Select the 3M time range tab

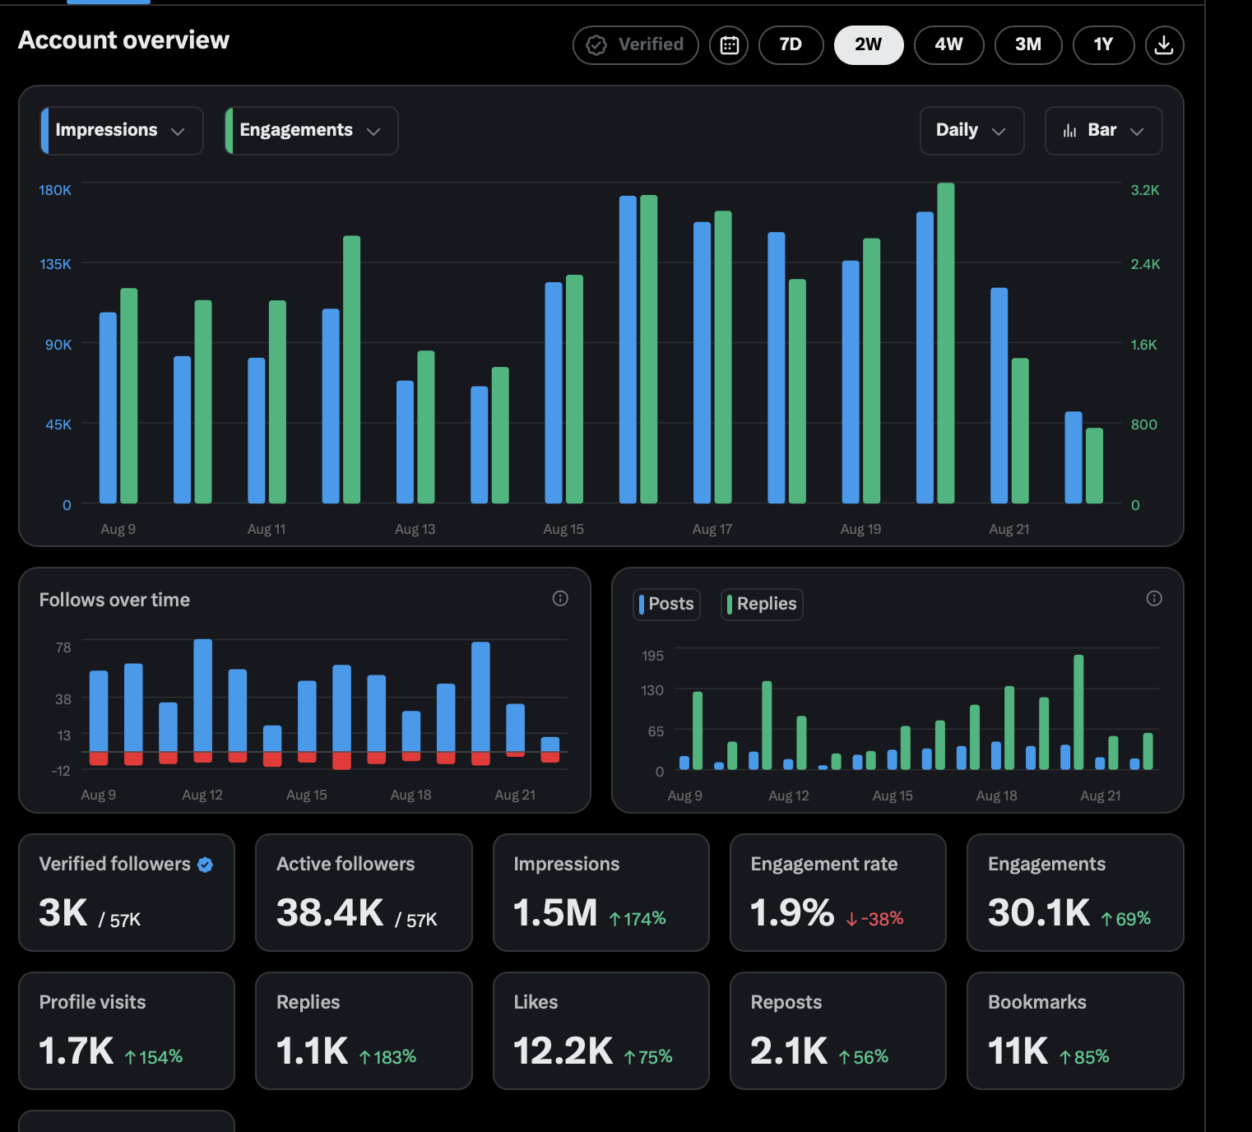click(1028, 44)
